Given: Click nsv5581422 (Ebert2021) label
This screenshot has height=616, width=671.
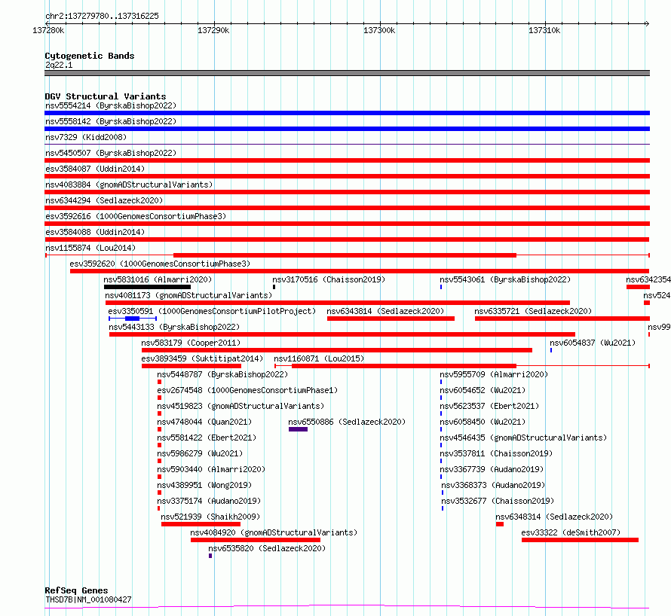Looking at the screenshot, I should 207,438.
